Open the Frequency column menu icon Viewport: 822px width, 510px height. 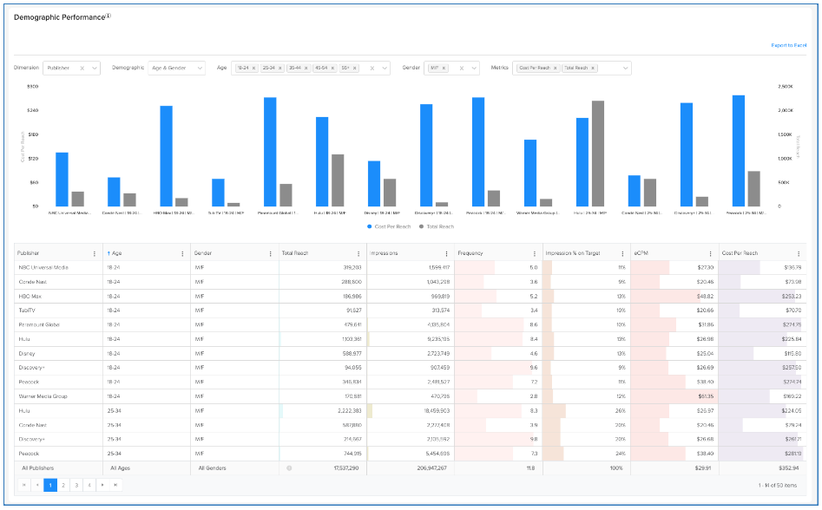point(535,253)
